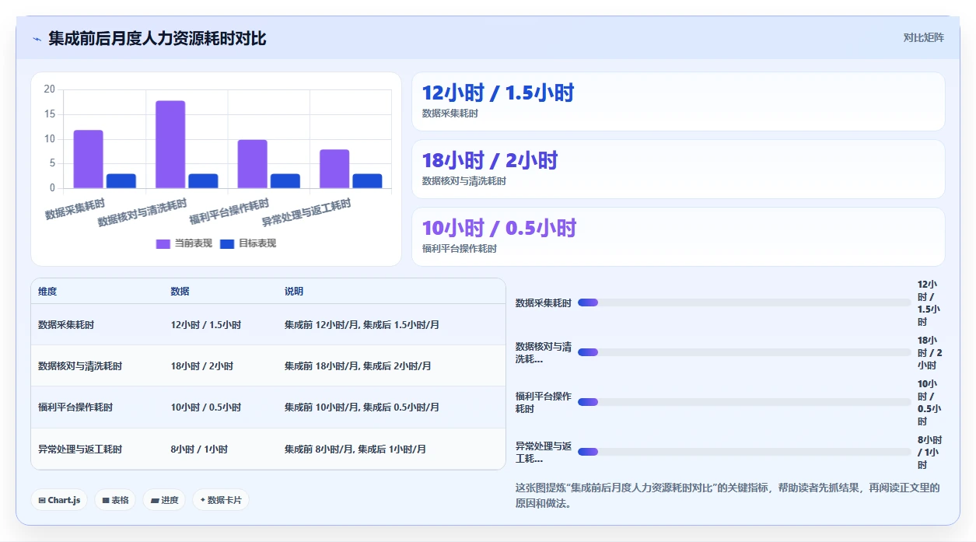Select the 12小时 / 1.5小时 metric card

[x=678, y=102]
